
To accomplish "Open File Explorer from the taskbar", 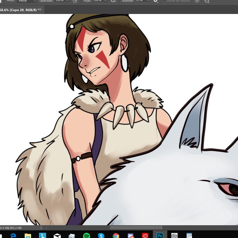I will click(28, 236).
